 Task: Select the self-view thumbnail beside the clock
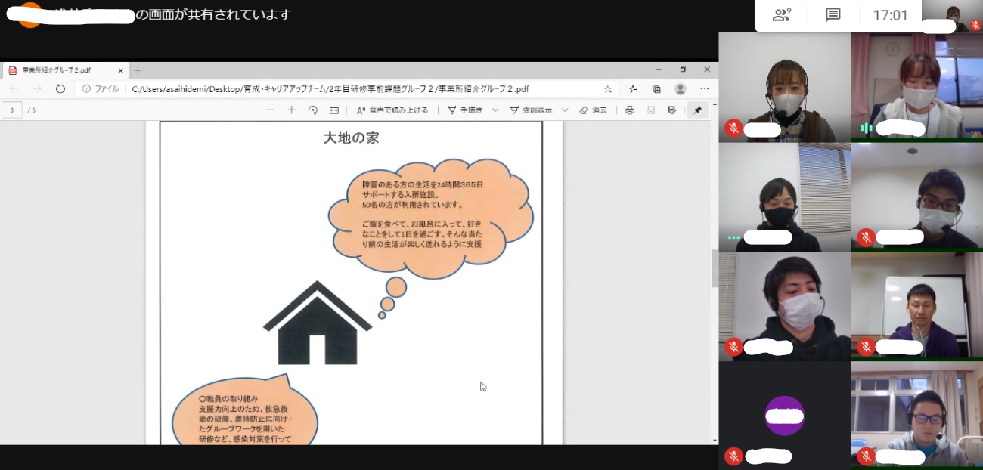953,16
